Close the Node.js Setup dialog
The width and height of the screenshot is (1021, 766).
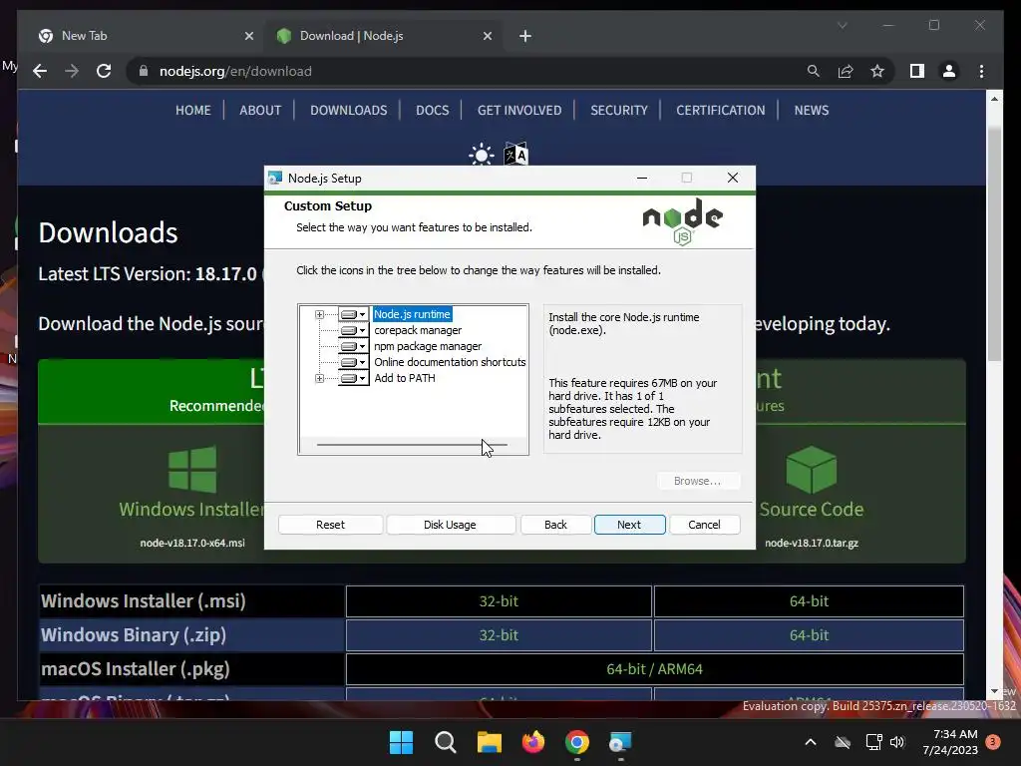coord(733,178)
